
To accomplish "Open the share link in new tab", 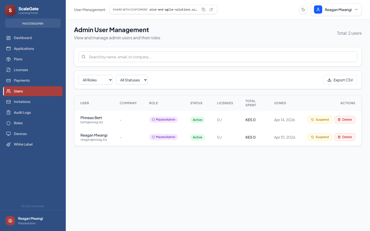I will [x=211, y=9].
